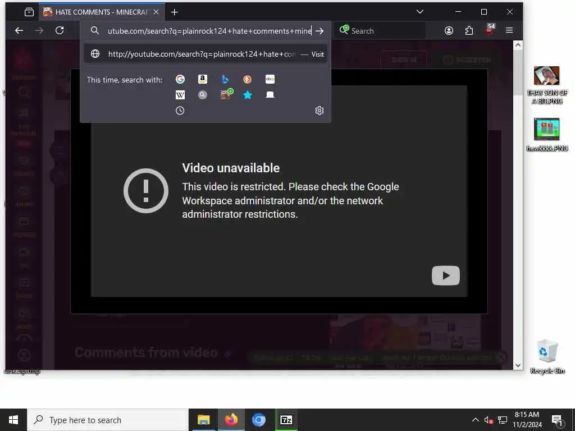Show hidden system tray icons
This screenshot has width=575, height=431.
[475, 420]
